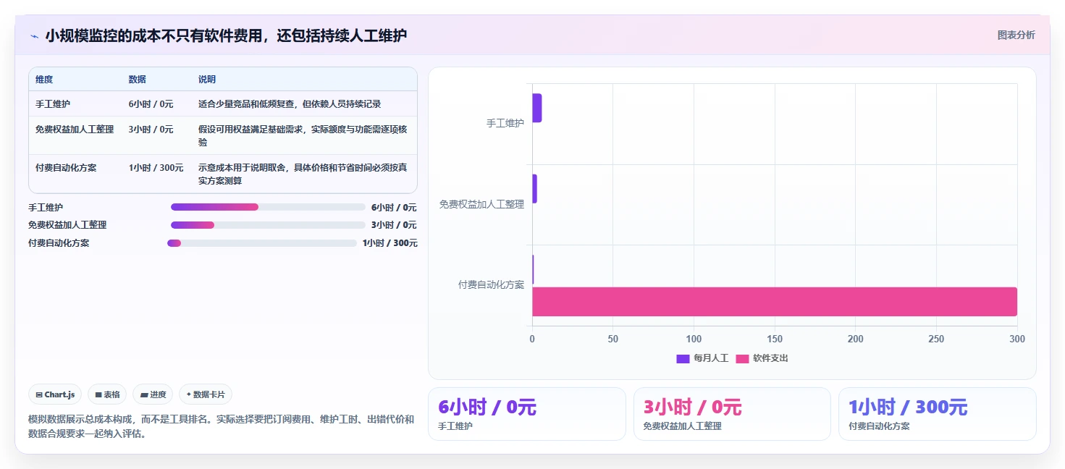Click the 1小时 / 300元 value after the progress bar

click(390, 243)
